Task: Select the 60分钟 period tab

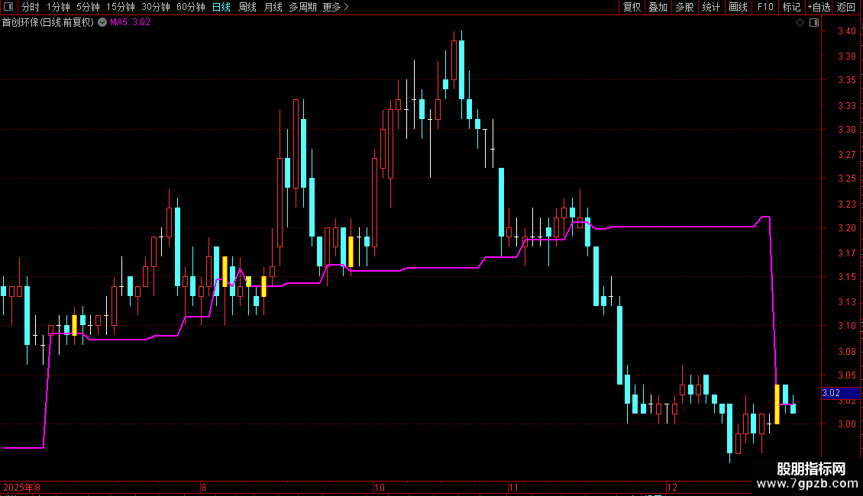Action: [191, 7]
